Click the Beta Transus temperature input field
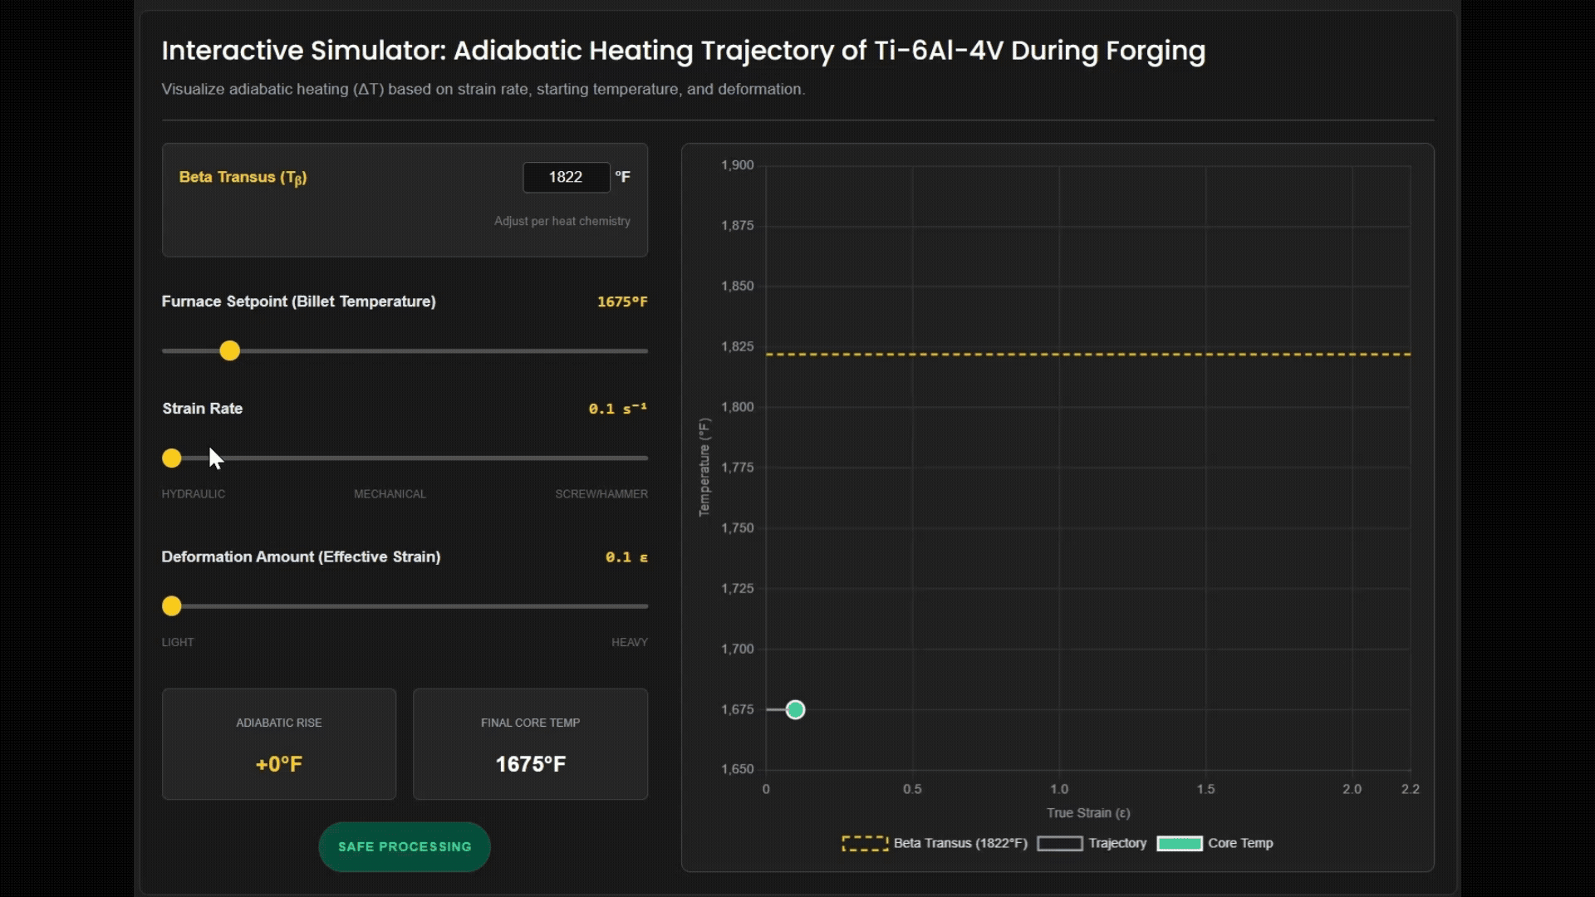1595x897 pixels. click(566, 177)
